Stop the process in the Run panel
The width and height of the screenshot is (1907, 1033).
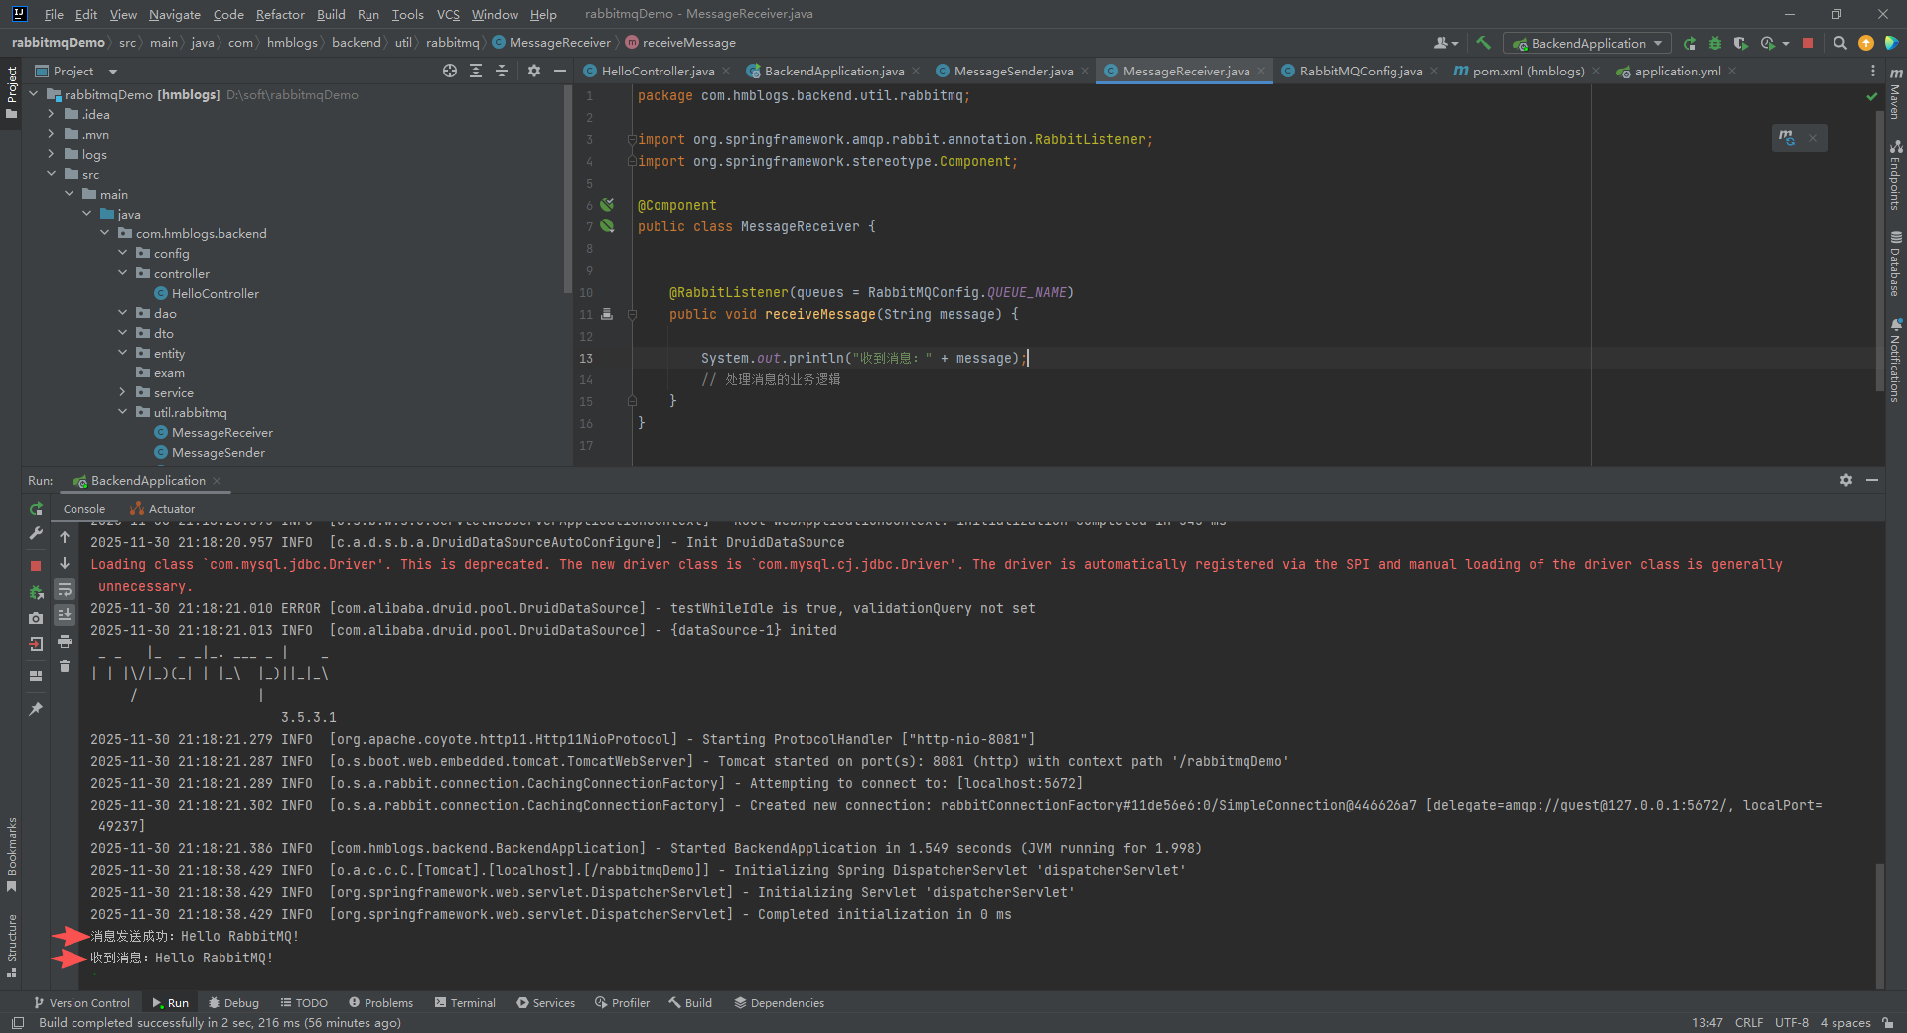click(36, 565)
